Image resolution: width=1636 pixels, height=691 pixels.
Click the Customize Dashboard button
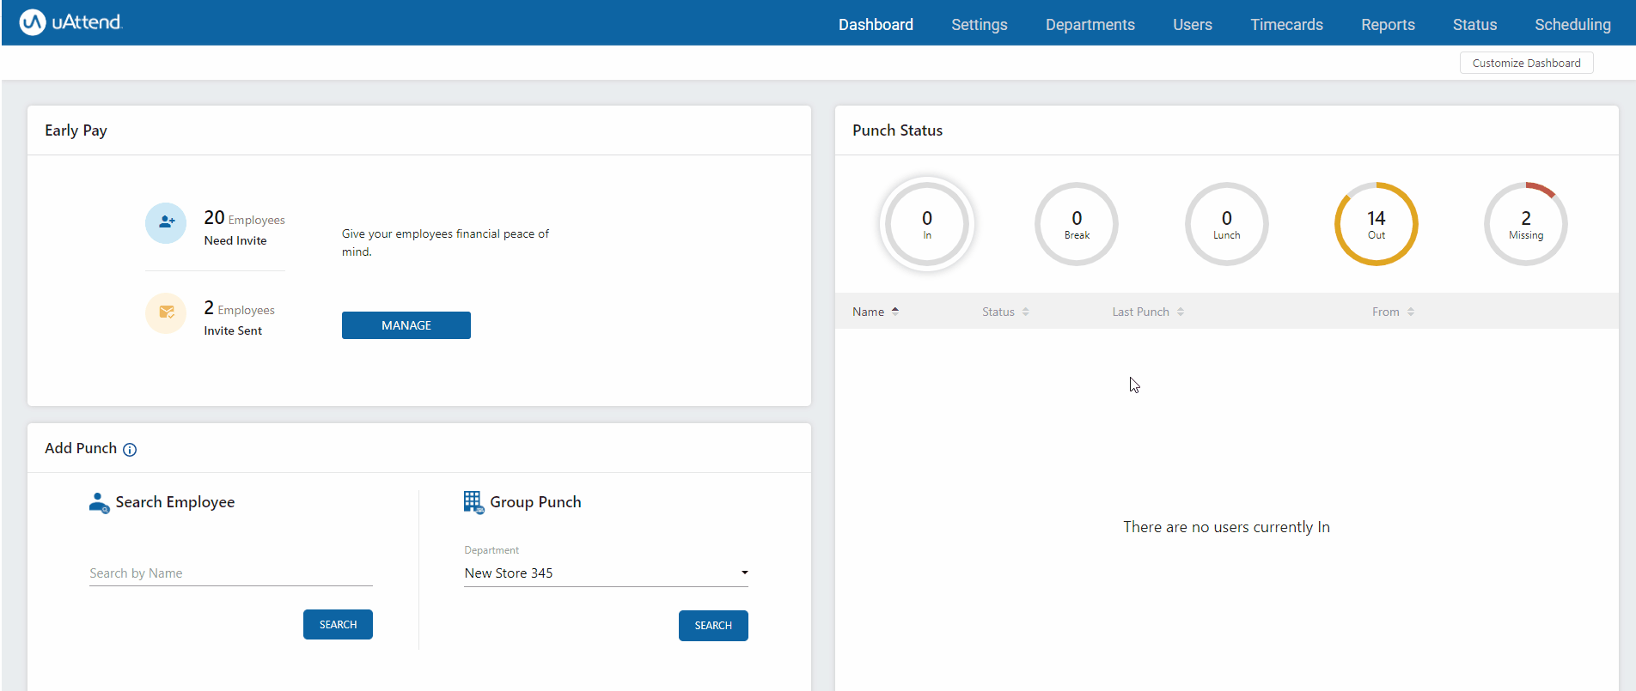(x=1526, y=63)
